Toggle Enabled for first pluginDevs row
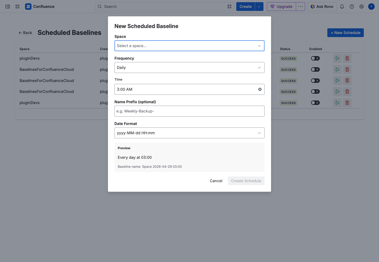 tap(315, 58)
